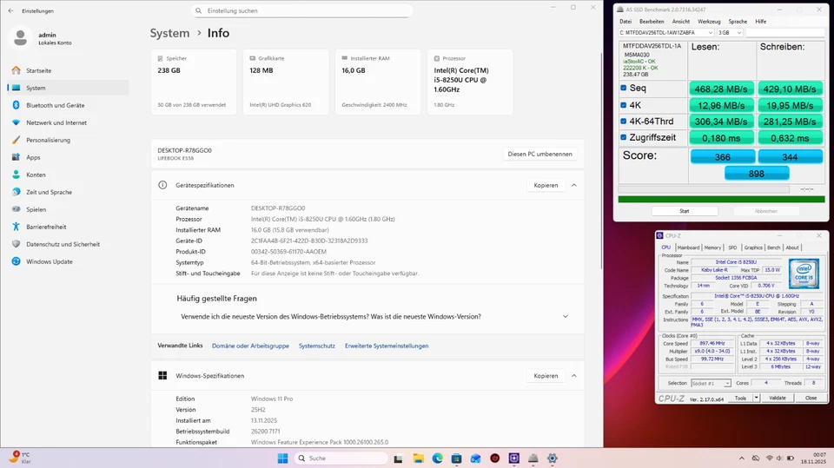Open Konten account settings

pos(68,175)
